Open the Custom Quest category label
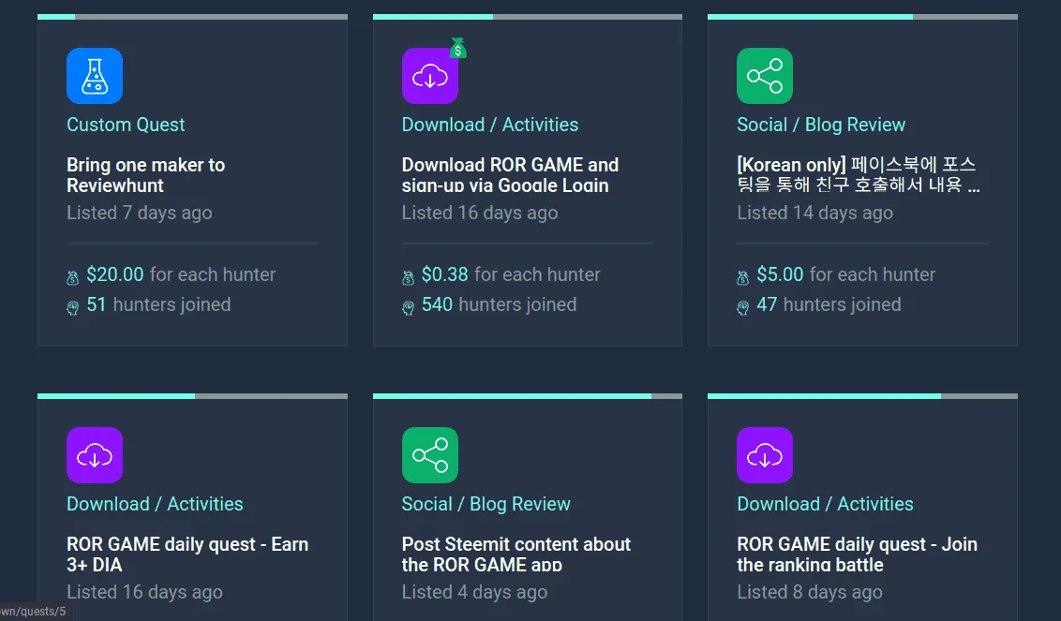 point(126,125)
